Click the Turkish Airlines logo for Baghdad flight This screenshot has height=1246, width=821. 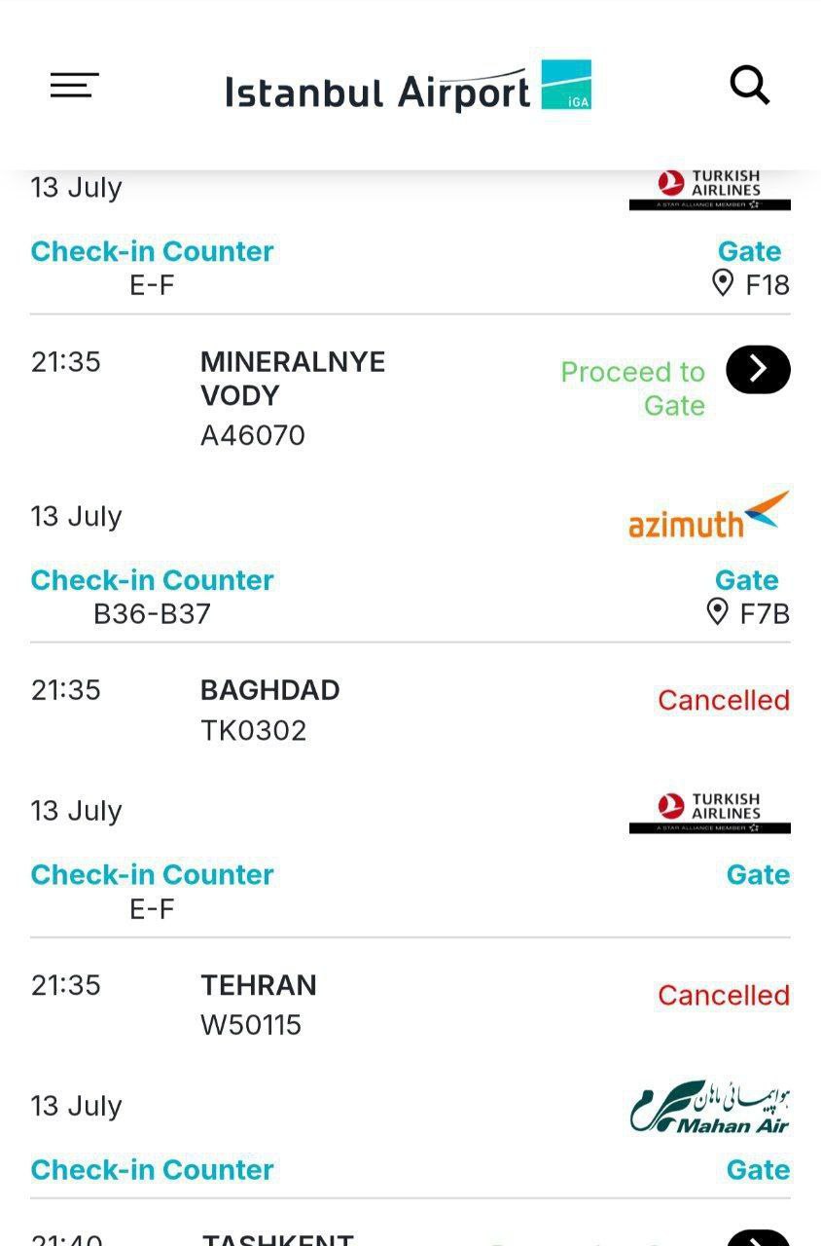(x=709, y=813)
